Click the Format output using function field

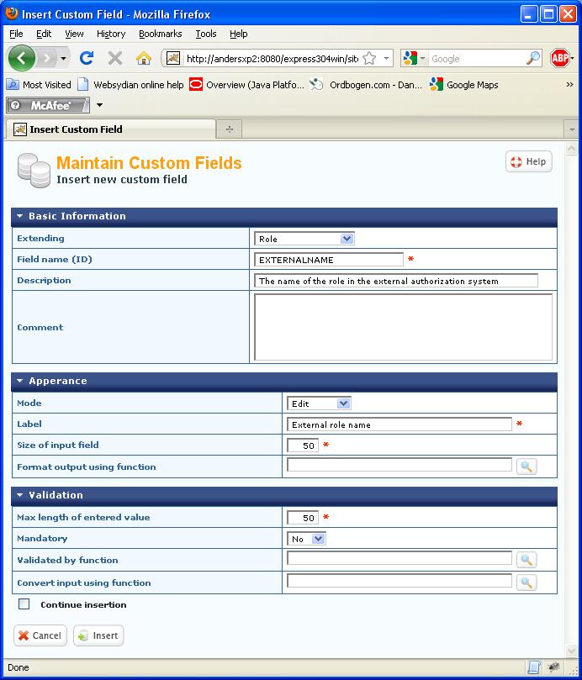(x=399, y=465)
